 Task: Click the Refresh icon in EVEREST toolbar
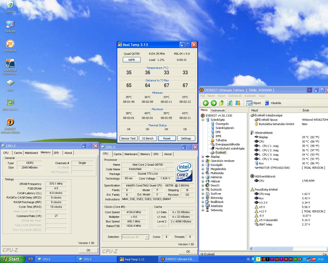tap(230, 103)
